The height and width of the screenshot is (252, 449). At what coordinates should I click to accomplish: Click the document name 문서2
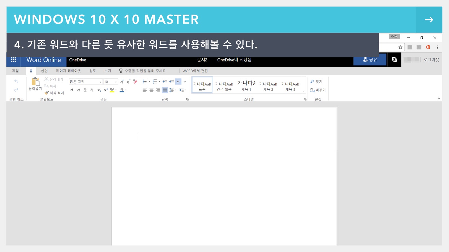202,60
